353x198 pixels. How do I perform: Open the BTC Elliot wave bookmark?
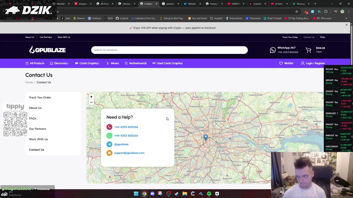pyautogui.click(x=322, y=18)
